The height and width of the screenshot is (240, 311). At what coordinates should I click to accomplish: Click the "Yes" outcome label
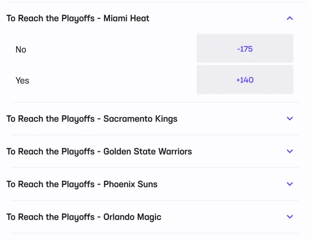pyautogui.click(x=22, y=80)
